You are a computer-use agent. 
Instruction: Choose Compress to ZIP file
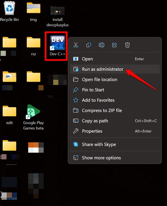115,111
